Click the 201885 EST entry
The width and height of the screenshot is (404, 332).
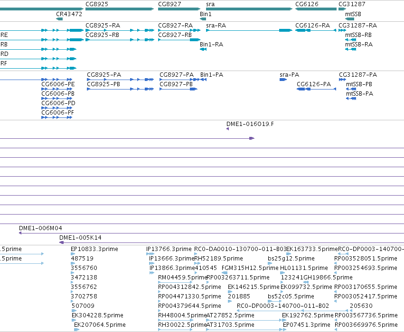(x=239, y=296)
